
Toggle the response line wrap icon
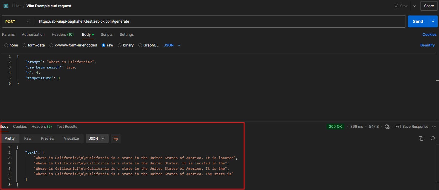[x=116, y=138]
